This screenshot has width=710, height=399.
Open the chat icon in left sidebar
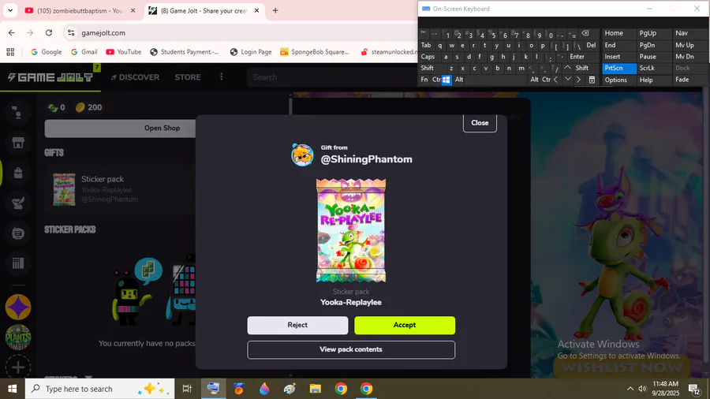pyautogui.click(x=18, y=113)
